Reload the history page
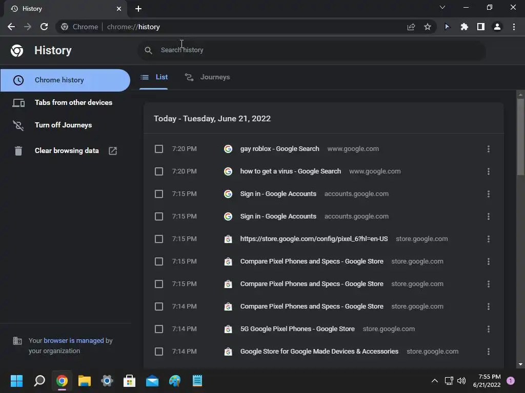525x393 pixels. [x=44, y=27]
